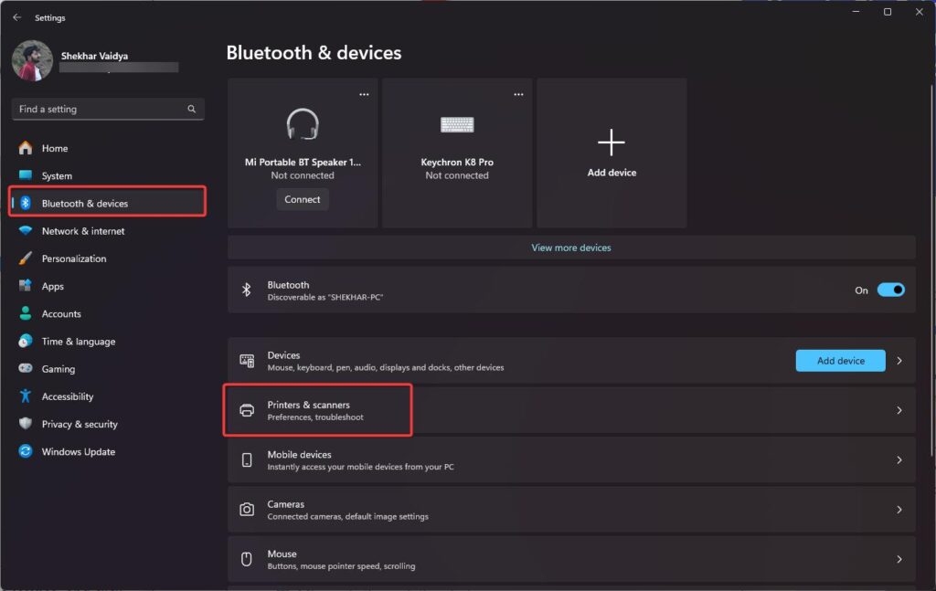
Task: Click the Add device tile label
Action: [x=612, y=173]
